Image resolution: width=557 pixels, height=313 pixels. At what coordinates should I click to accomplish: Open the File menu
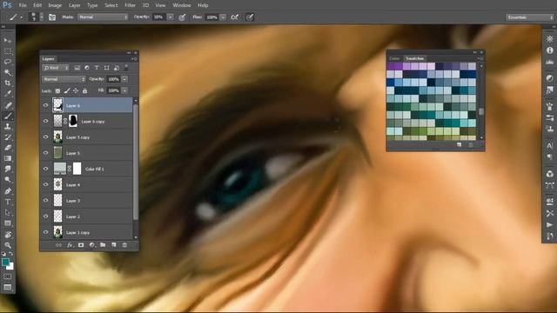pos(23,5)
